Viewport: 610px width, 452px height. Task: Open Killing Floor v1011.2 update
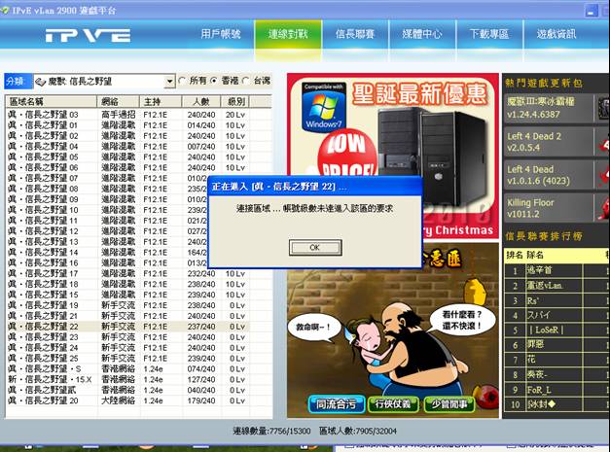(x=548, y=208)
